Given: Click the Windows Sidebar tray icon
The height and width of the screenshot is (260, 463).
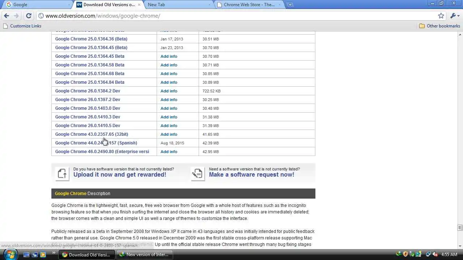Looking at the screenshot, I should 418,255.
